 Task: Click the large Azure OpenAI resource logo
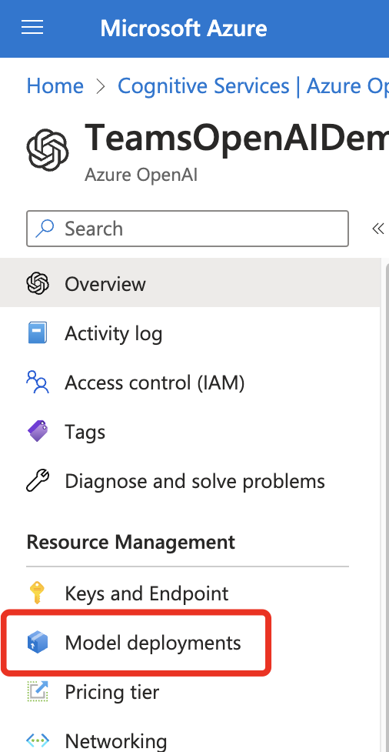click(48, 149)
